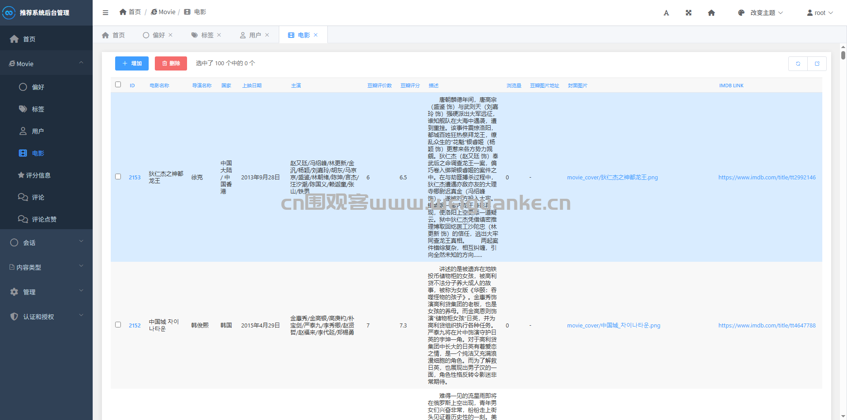
Task: Open movie ID 2152 link
Action: pos(135,325)
